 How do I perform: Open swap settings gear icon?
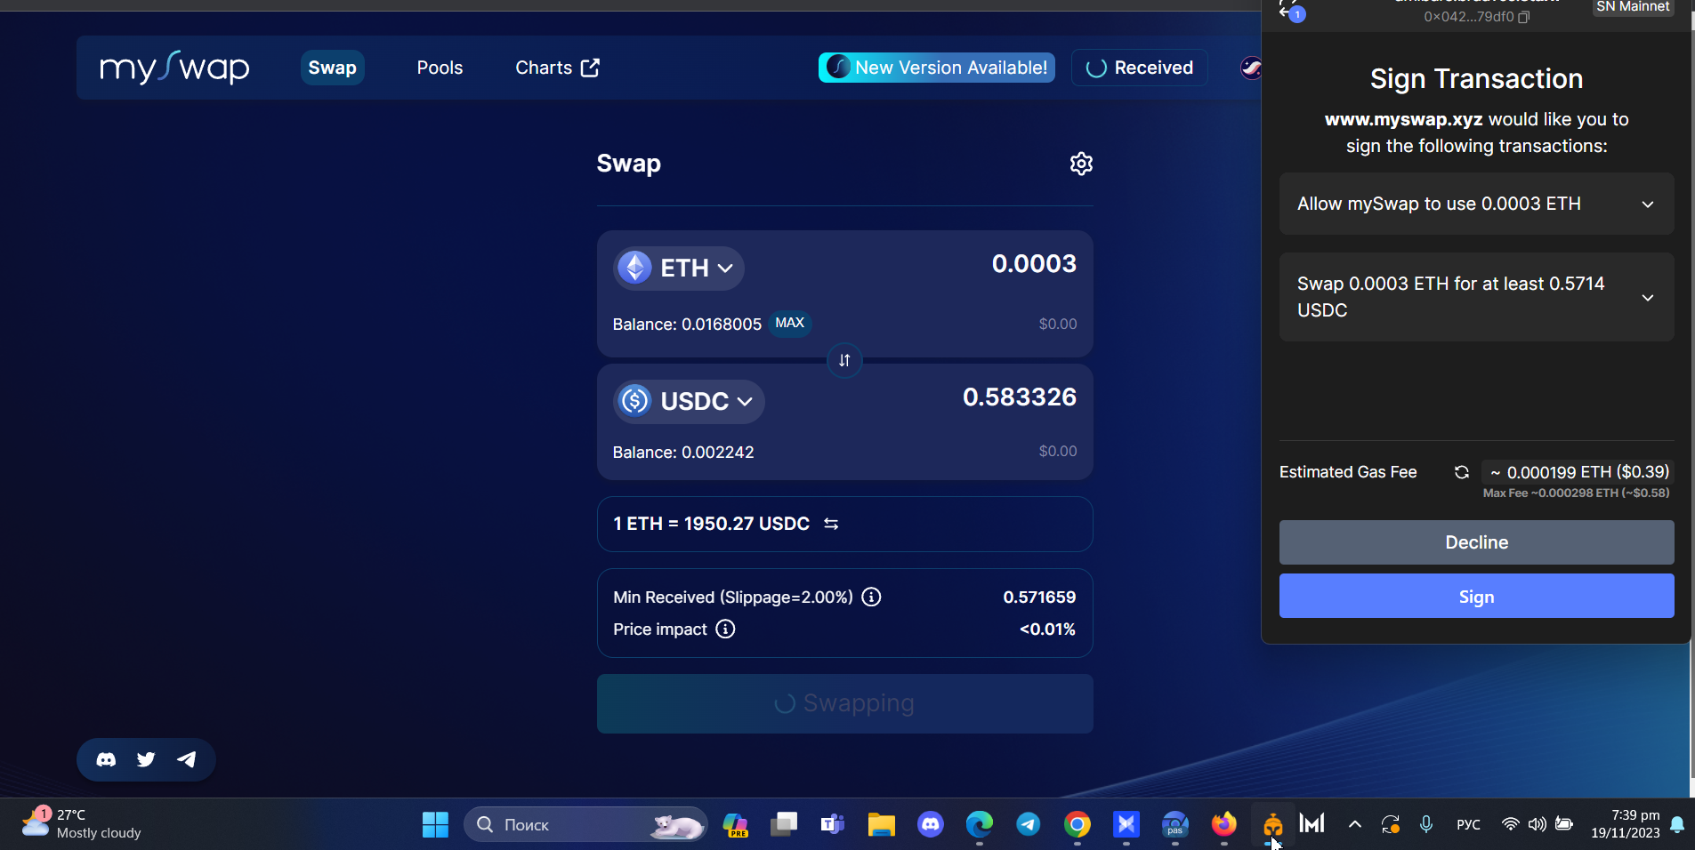[1081, 164]
